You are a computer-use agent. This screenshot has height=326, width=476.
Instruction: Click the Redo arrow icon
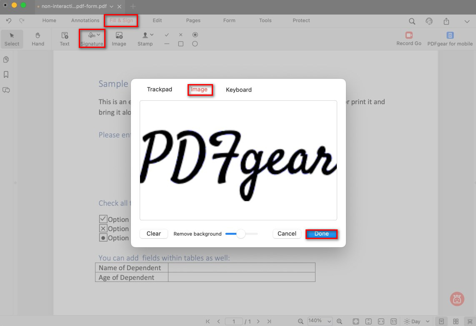click(22, 21)
